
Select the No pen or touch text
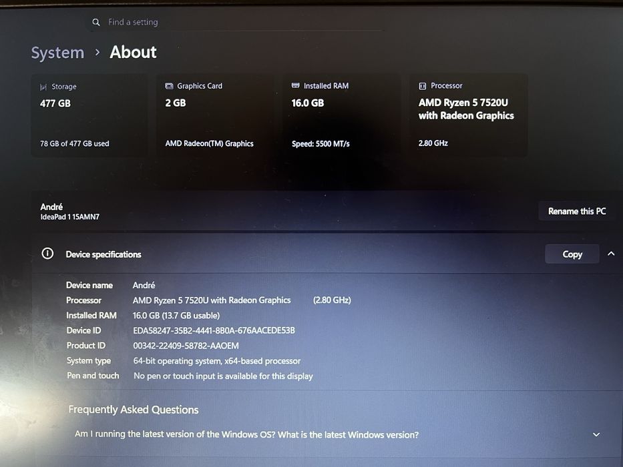pos(223,376)
